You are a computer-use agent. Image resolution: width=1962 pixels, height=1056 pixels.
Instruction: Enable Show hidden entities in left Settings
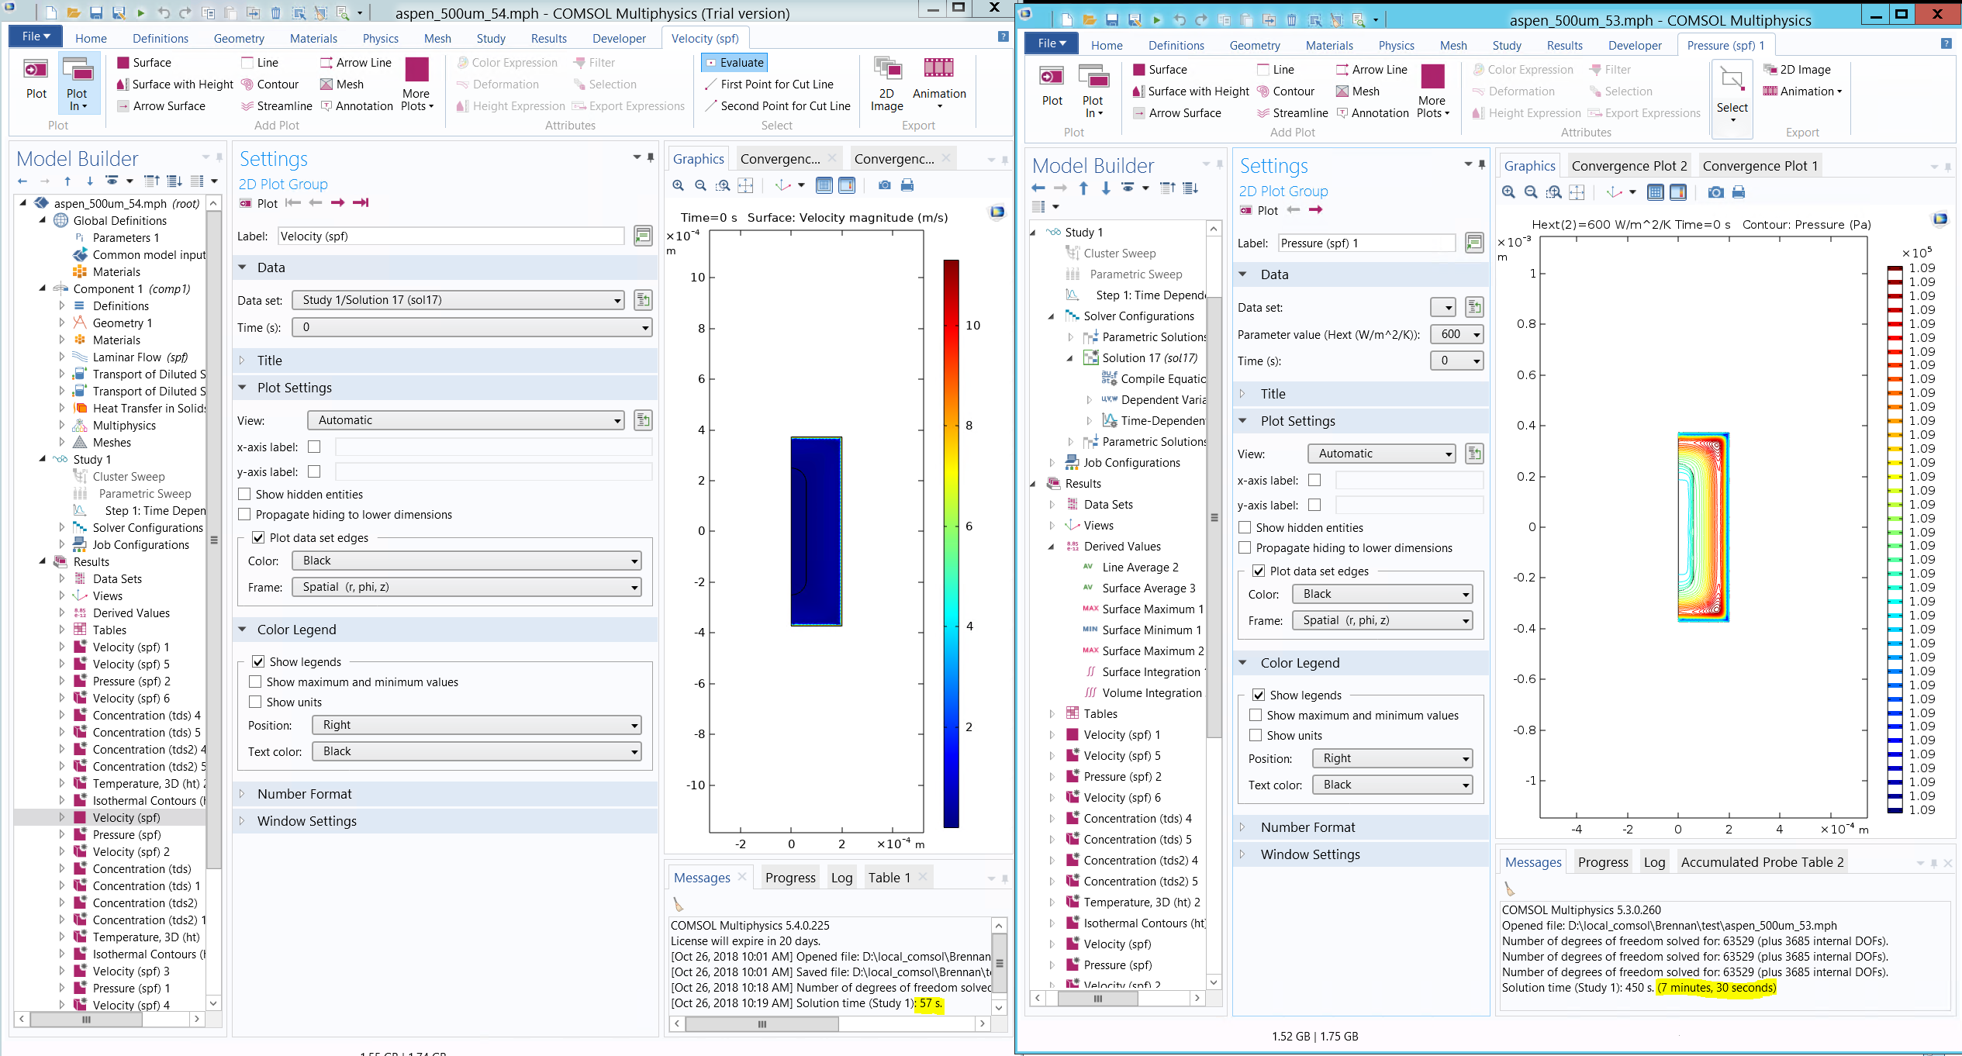[x=245, y=495]
